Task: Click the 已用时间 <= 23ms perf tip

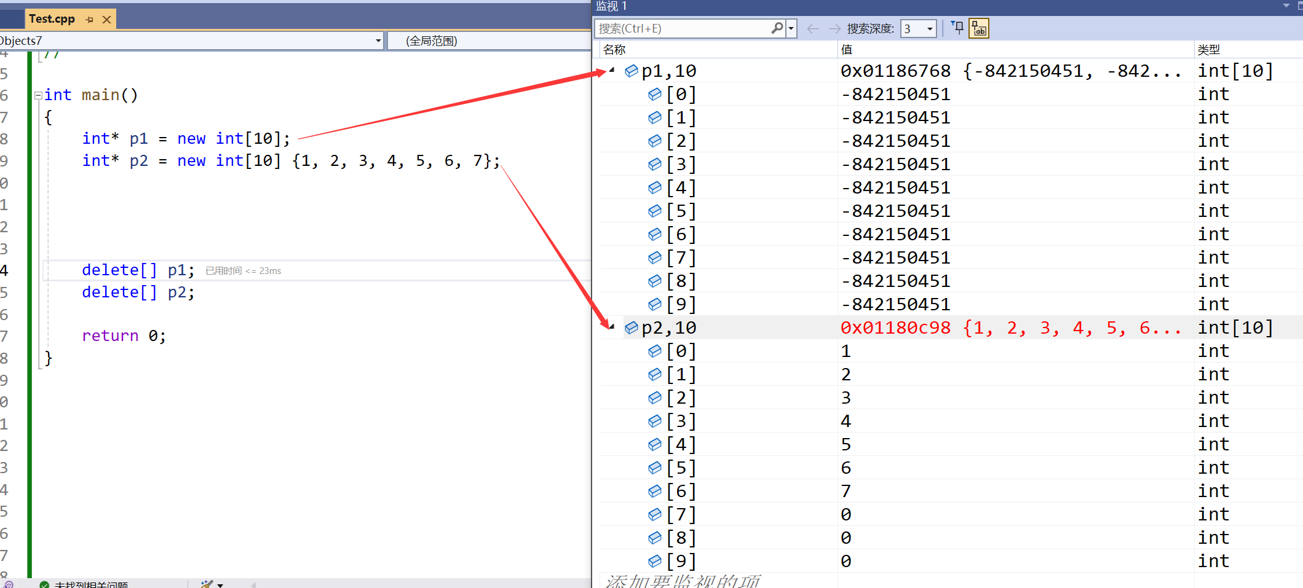Action: 243,271
